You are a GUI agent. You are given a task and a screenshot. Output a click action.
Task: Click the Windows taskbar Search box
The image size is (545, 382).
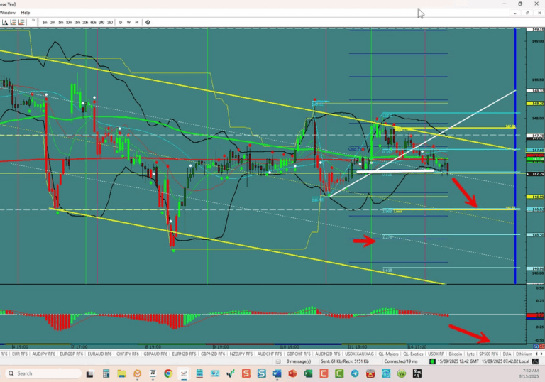(43, 373)
